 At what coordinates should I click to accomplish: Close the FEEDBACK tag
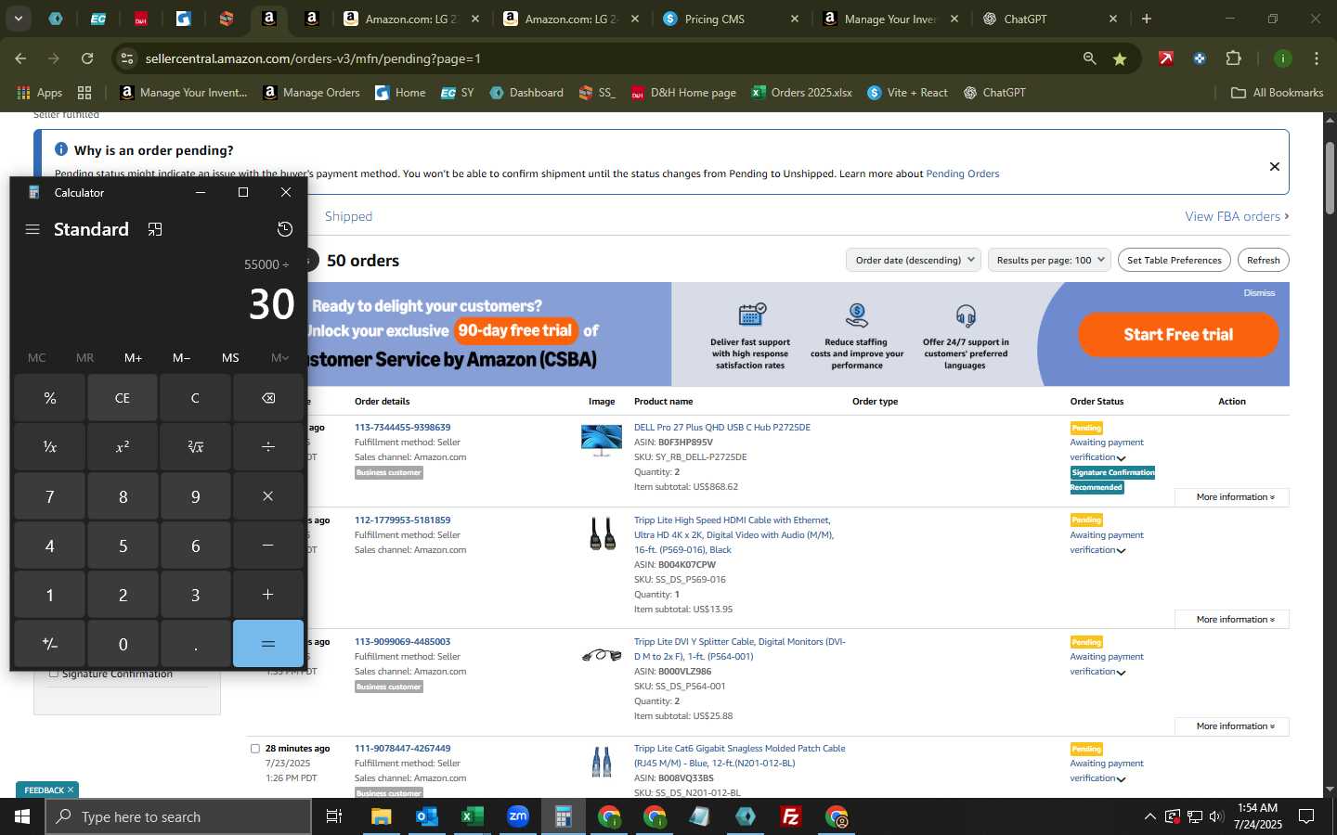(70, 790)
